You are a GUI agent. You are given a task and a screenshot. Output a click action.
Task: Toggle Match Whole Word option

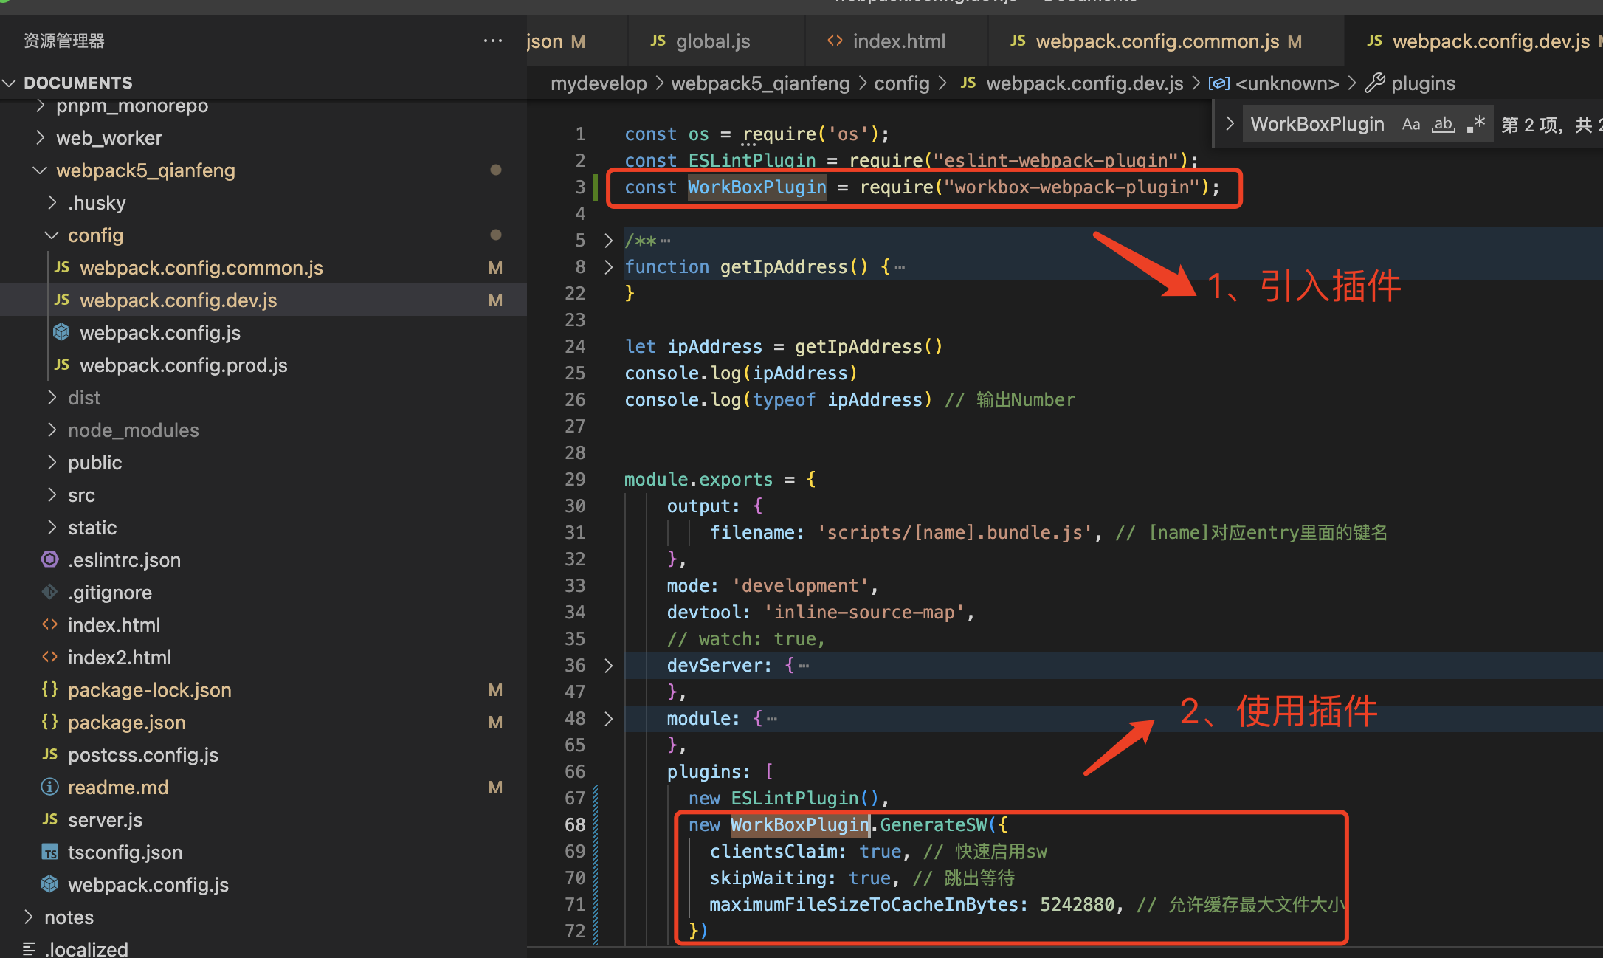point(1443,124)
